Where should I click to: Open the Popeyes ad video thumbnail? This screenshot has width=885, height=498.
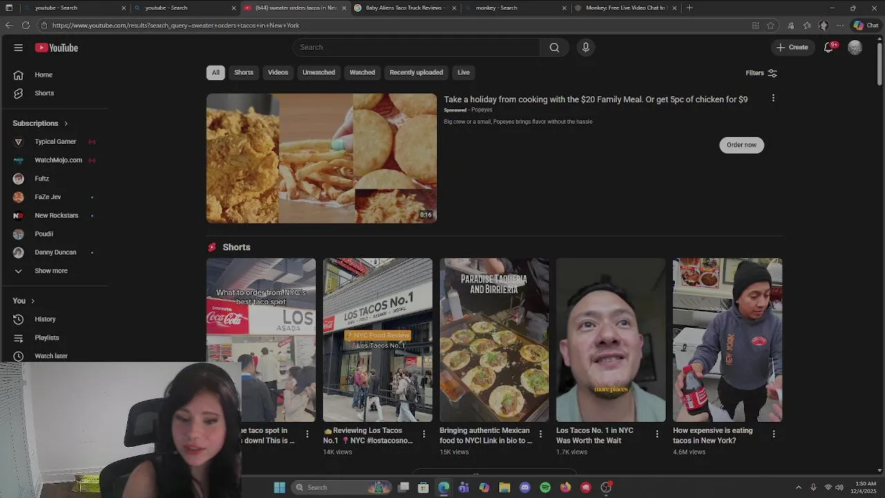pyautogui.click(x=322, y=158)
